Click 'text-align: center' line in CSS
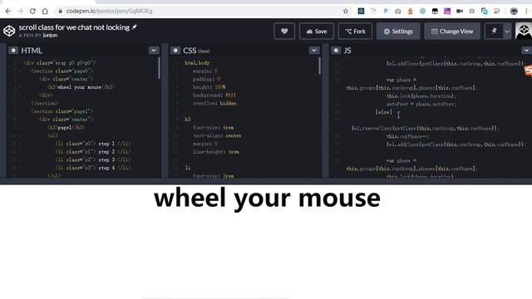532x299 pixels. (x=217, y=135)
